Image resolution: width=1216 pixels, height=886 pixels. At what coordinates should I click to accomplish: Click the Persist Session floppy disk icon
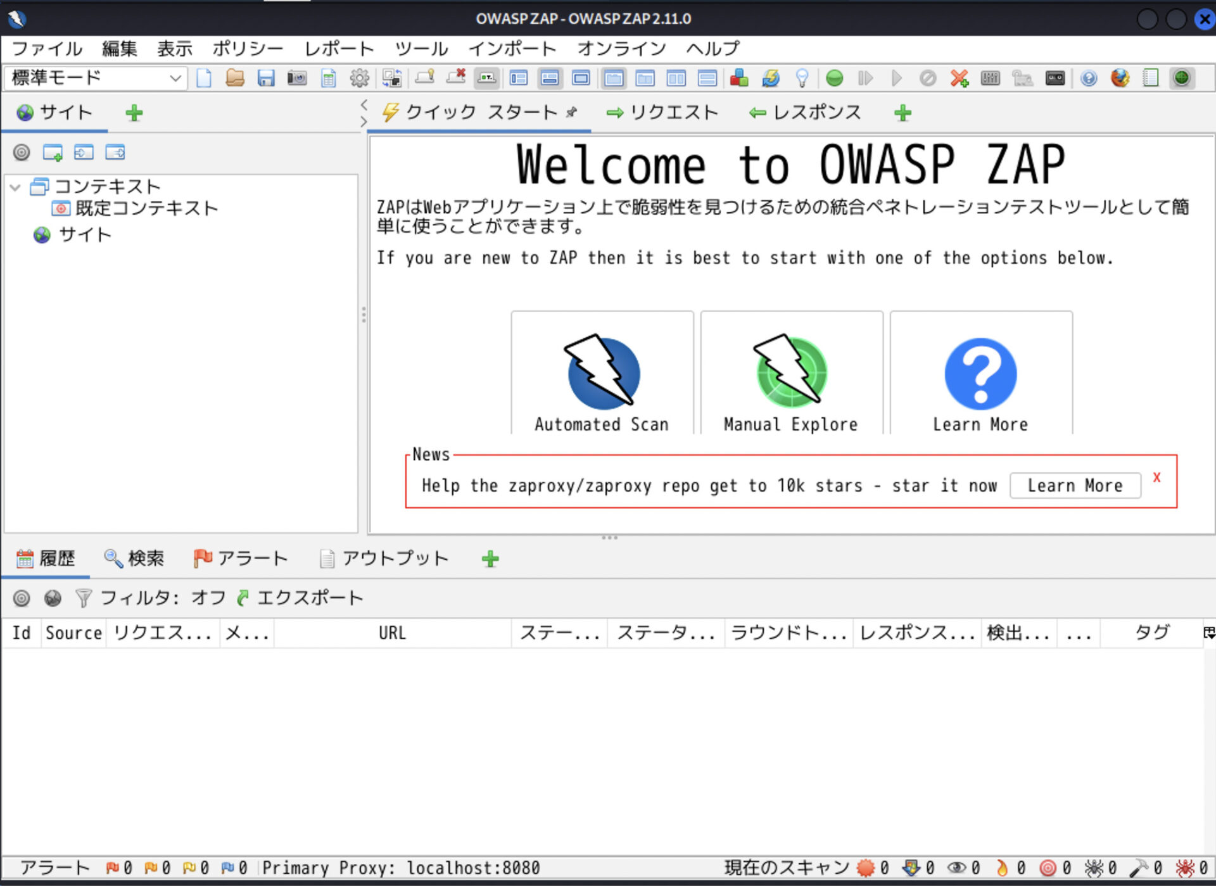coord(266,78)
